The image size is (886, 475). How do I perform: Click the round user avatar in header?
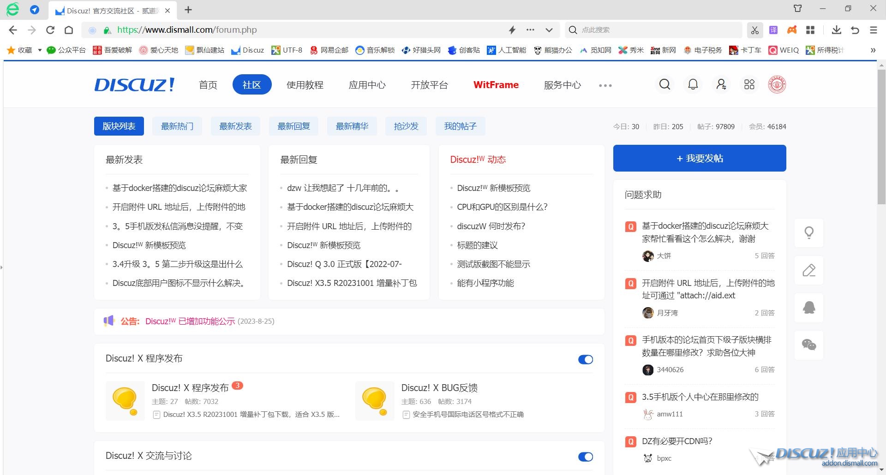tap(777, 84)
